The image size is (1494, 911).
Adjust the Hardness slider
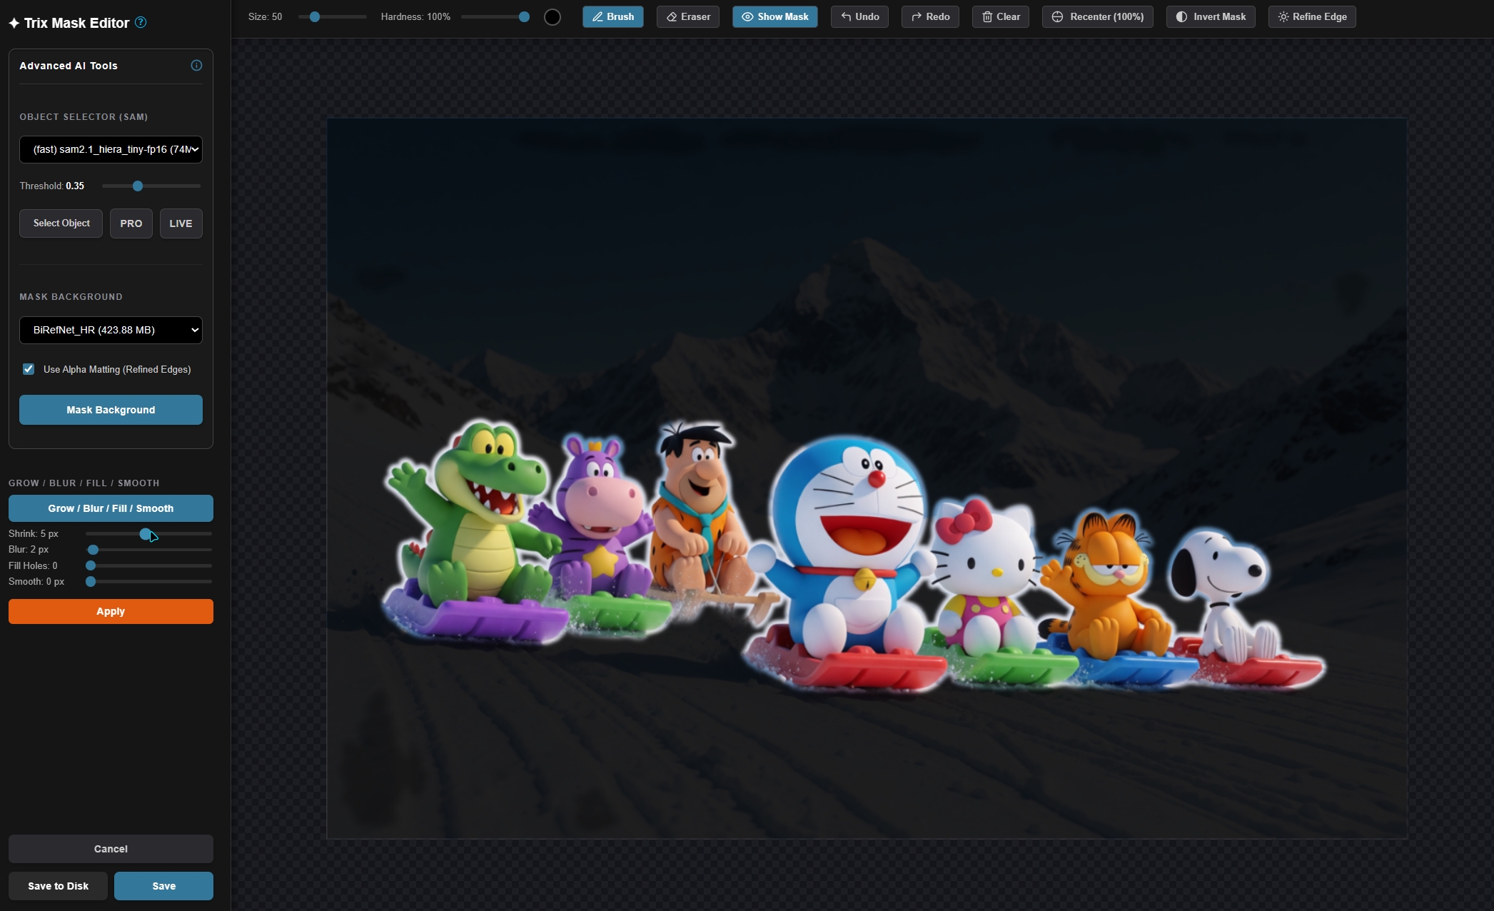495,16
